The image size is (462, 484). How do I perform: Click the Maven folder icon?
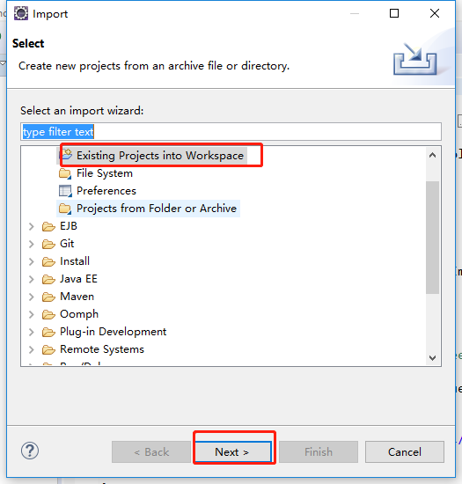point(48,297)
